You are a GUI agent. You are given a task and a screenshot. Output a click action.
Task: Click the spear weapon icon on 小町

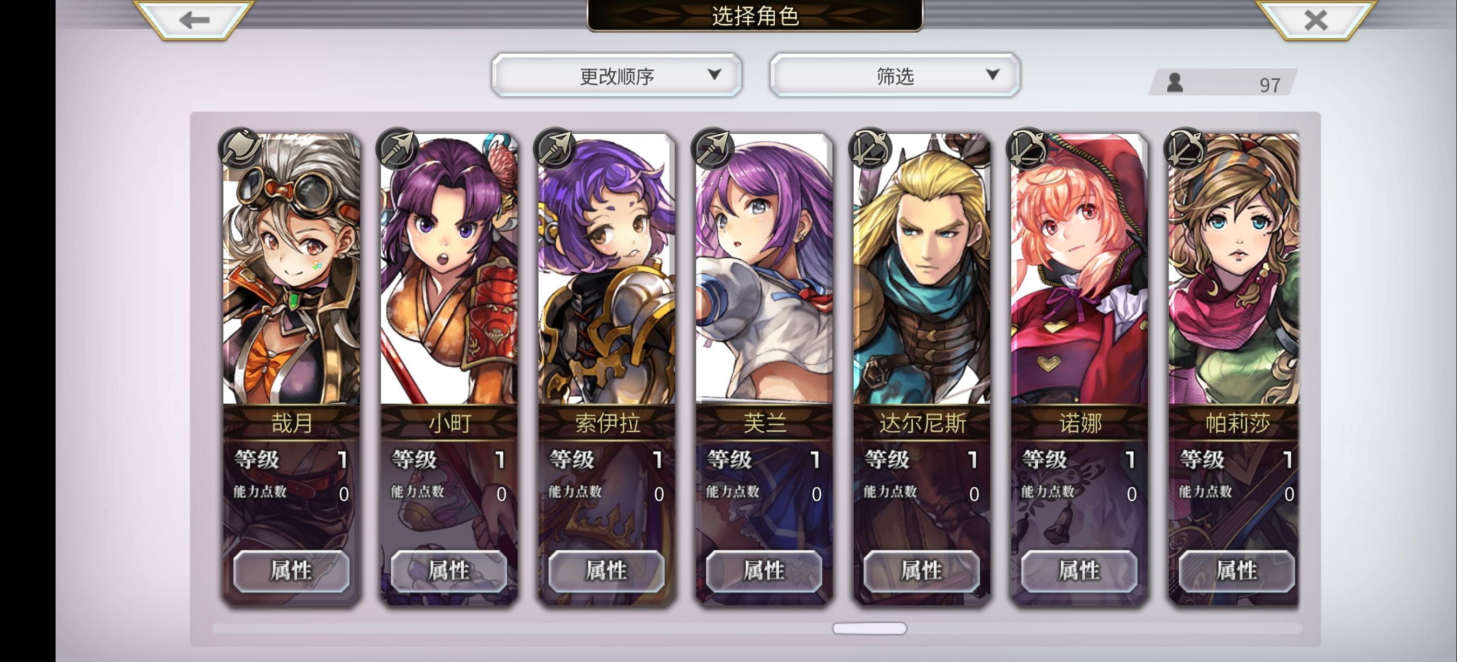397,149
